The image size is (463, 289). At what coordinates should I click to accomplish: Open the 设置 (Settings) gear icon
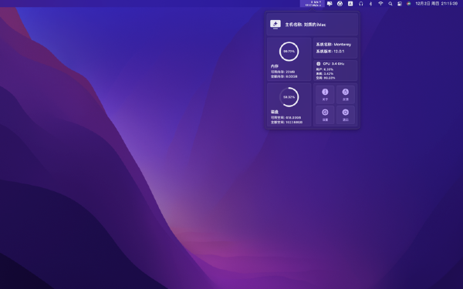pos(325,115)
